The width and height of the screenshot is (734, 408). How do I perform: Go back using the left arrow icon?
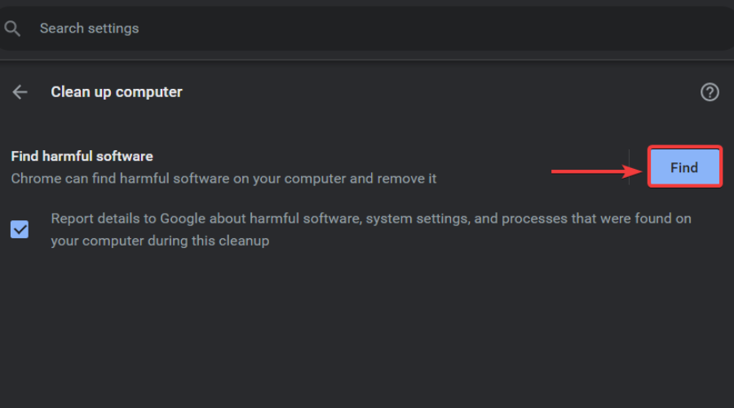(20, 92)
